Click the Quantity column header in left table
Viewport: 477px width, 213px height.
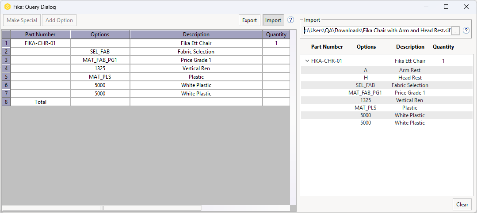(276, 34)
